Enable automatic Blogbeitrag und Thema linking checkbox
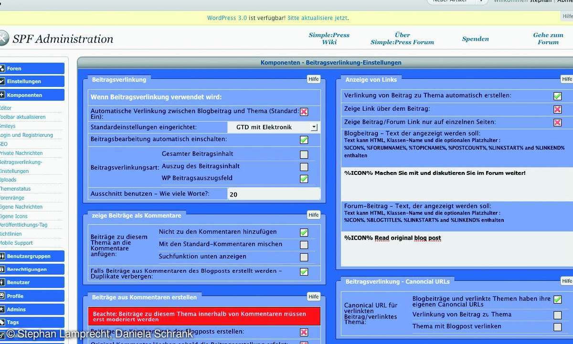The image size is (573, 344). 304,112
